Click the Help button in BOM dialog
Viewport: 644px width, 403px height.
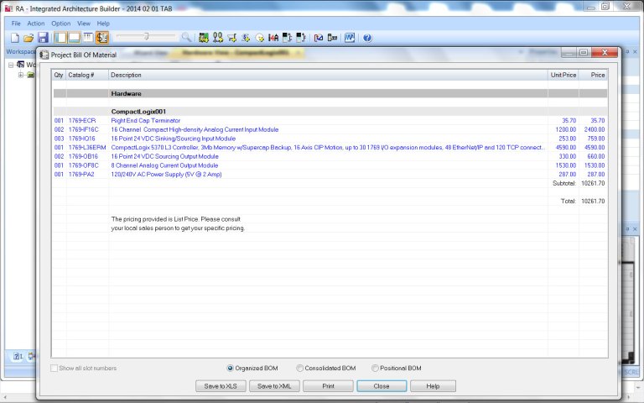(433, 386)
